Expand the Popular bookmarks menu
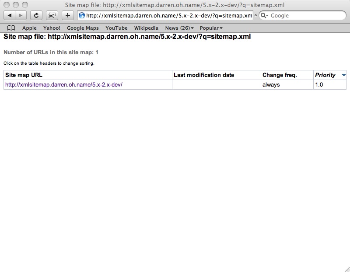 point(211,28)
